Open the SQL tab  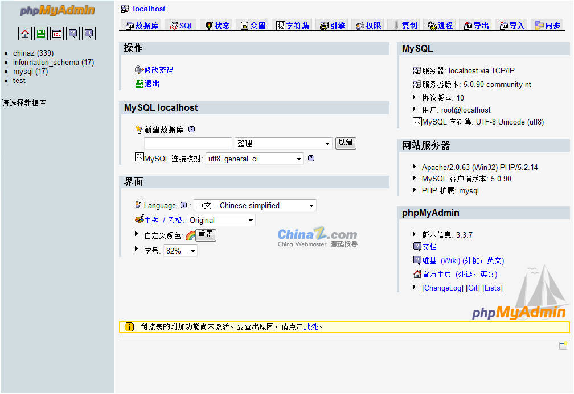tap(181, 25)
